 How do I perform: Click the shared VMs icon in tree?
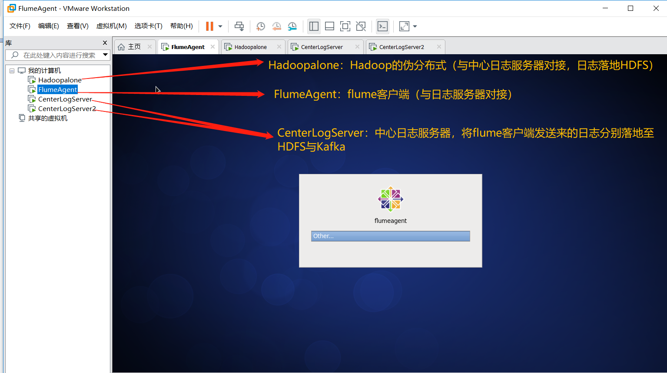(22, 118)
